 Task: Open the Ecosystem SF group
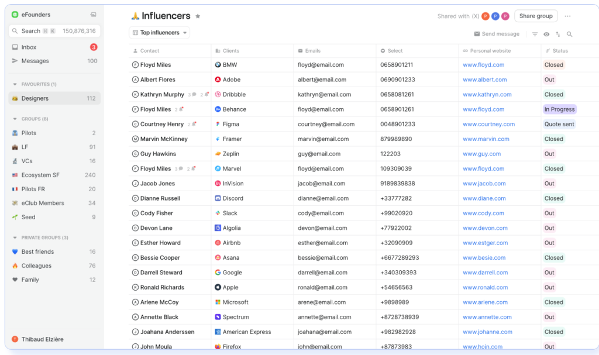54,175
